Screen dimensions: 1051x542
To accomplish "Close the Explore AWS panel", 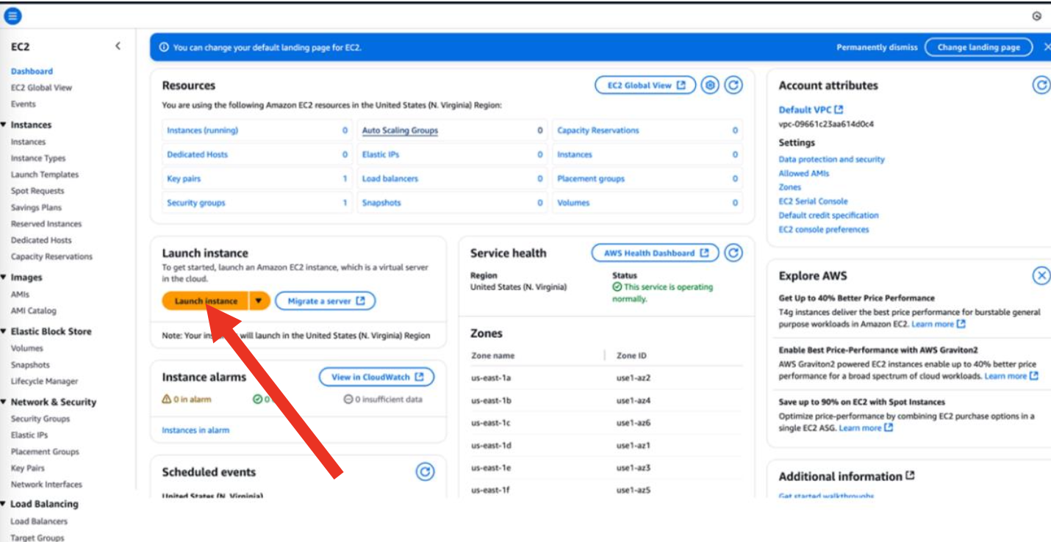I will tap(1041, 276).
